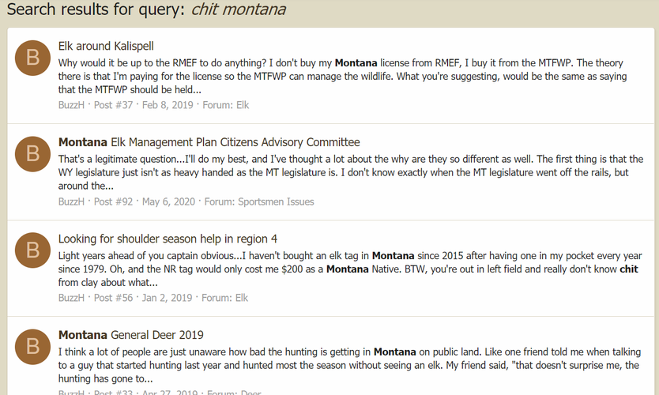Go to 'Forum: Elk' on Jan 2, 2019 post
Screen dimensions: 659x395
pos(225,298)
